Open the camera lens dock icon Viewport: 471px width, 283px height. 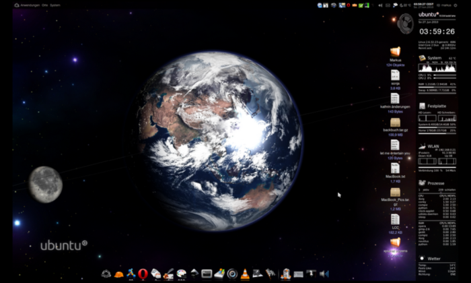pos(232,274)
